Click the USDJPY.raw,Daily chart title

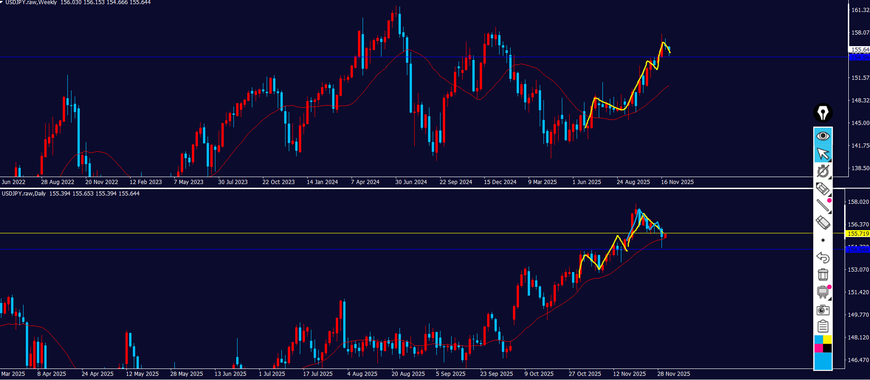[x=24, y=194]
